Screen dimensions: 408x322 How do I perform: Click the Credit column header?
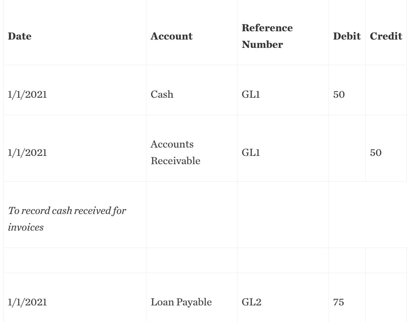(x=385, y=36)
